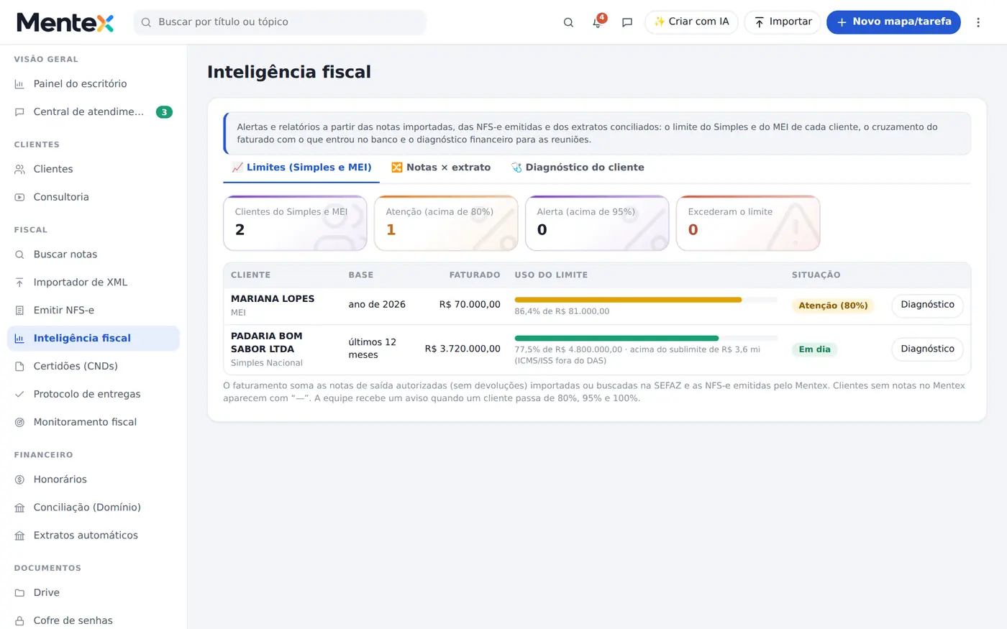Image resolution: width=1007 pixels, height=629 pixels.
Task: Go to Central de atendimento
Action: tap(94, 112)
